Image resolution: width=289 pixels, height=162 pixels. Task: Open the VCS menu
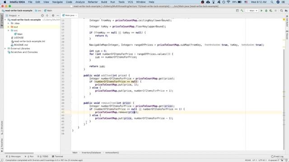pos(130,2)
